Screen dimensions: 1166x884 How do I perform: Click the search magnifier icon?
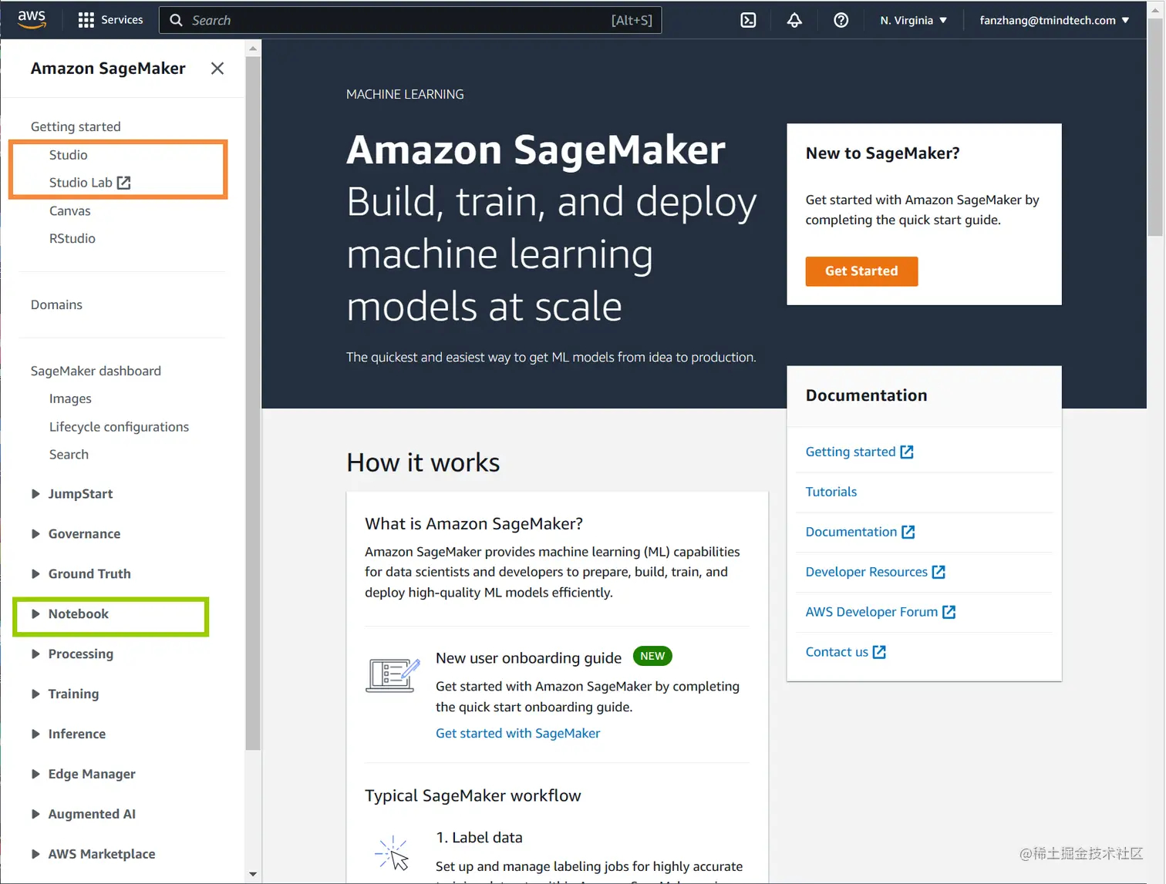click(177, 20)
